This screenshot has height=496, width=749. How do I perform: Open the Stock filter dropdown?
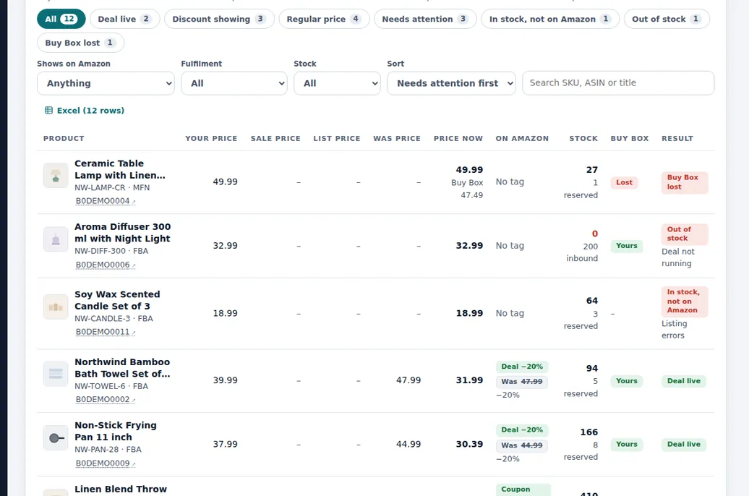[x=337, y=83]
